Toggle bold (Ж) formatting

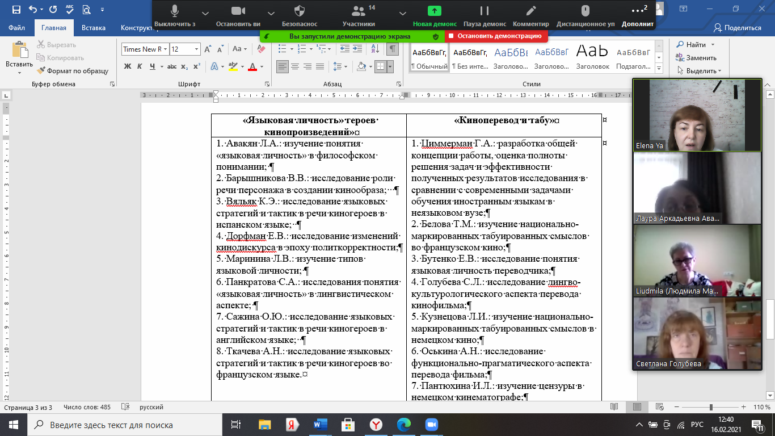tap(127, 67)
